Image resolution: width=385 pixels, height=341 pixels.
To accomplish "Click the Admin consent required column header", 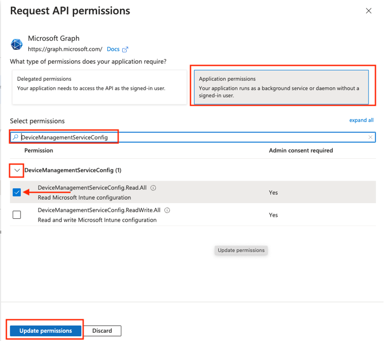I will (x=301, y=151).
